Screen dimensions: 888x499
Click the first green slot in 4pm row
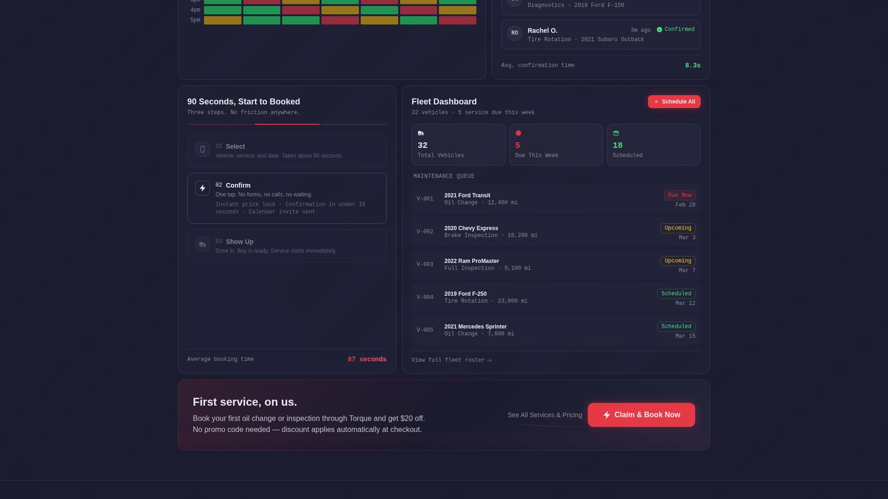coord(222,10)
